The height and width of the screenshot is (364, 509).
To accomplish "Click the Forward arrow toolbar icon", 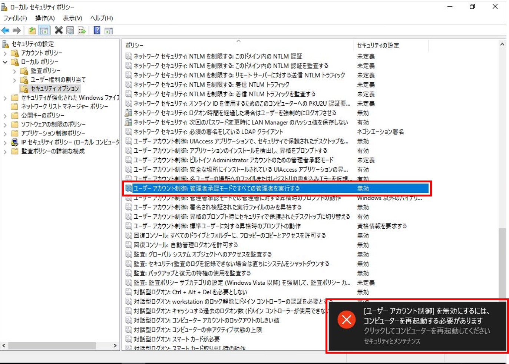I will coord(16,30).
